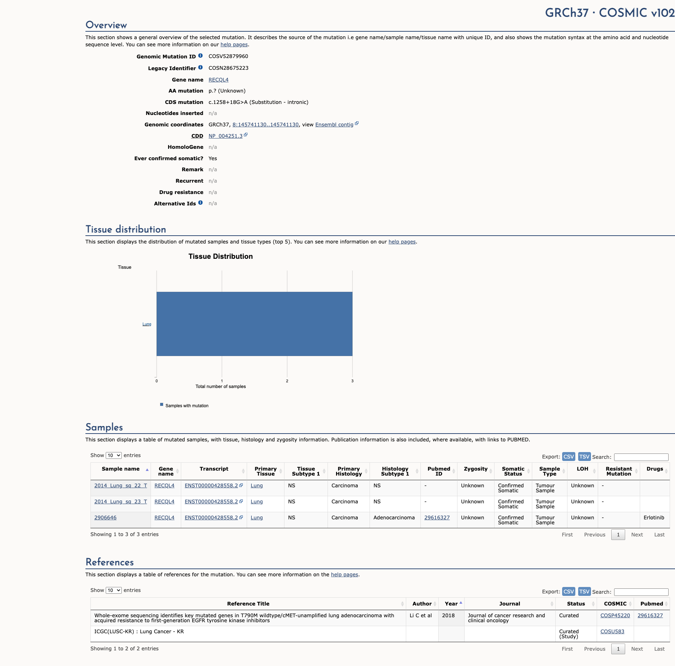Click Lung label on tissue chart
Screen dimensions: 675x666
pyautogui.click(x=147, y=324)
